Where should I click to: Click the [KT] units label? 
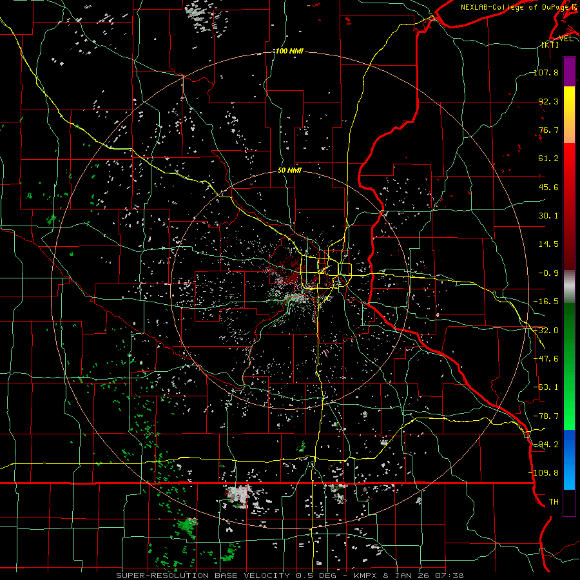click(549, 44)
